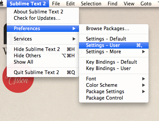159x121 pixels.
Task: Open Settings – User
Action: (114, 45)
